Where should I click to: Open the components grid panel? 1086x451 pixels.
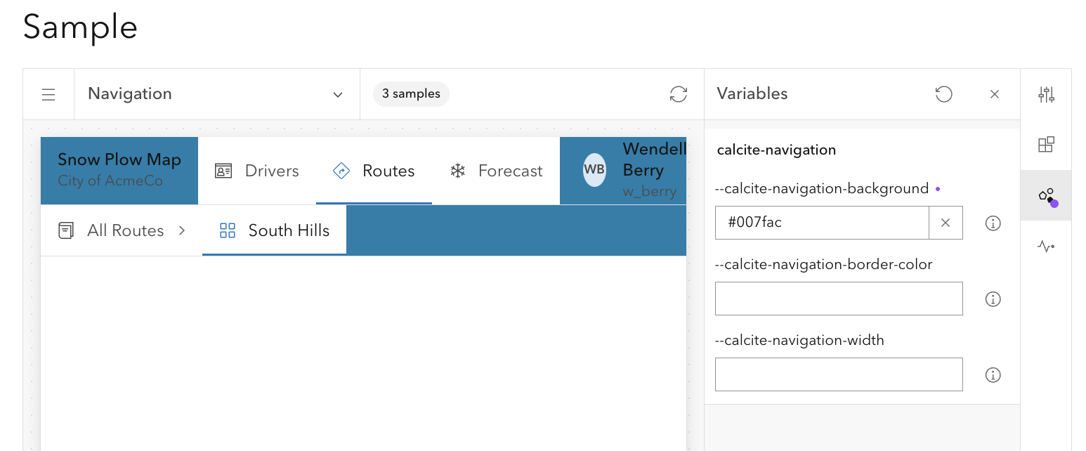pos(1046,144)
